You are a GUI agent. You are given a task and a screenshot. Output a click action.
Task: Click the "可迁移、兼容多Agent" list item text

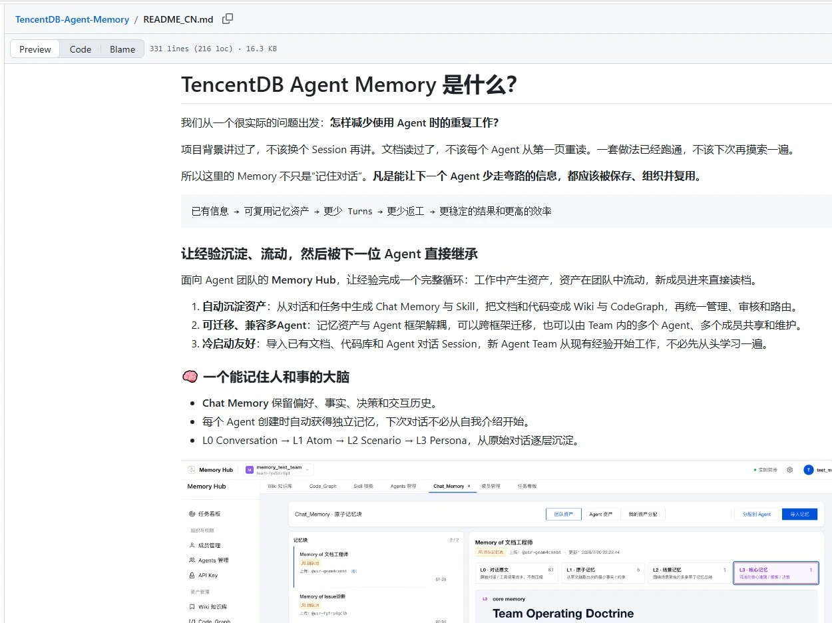pyautogui.click(x=503, y=325)
